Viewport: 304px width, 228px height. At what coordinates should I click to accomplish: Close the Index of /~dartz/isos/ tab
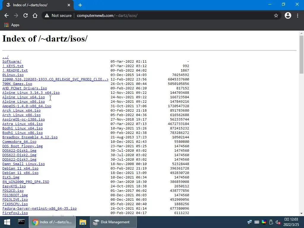point(69,5)
